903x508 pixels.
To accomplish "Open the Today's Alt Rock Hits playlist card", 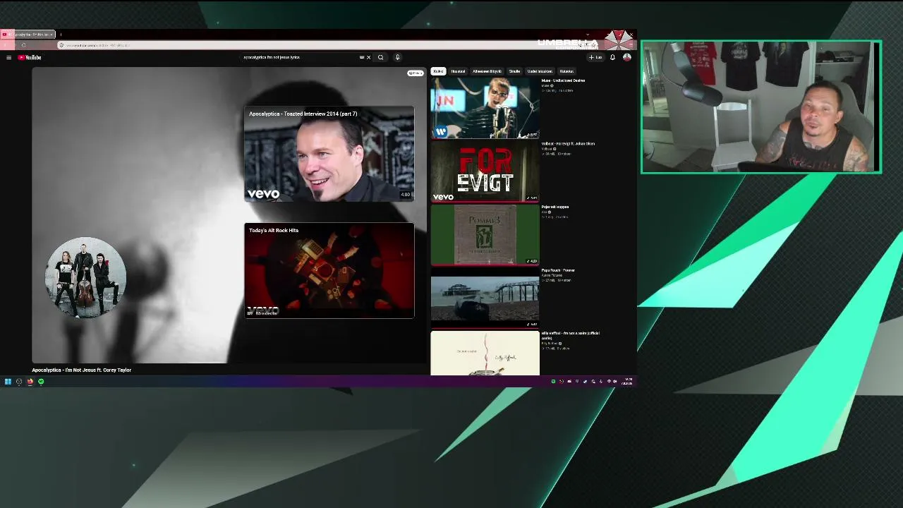I will pos(329,270).
